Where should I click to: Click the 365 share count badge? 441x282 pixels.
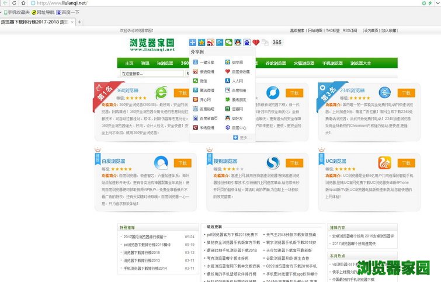(277, 43)
